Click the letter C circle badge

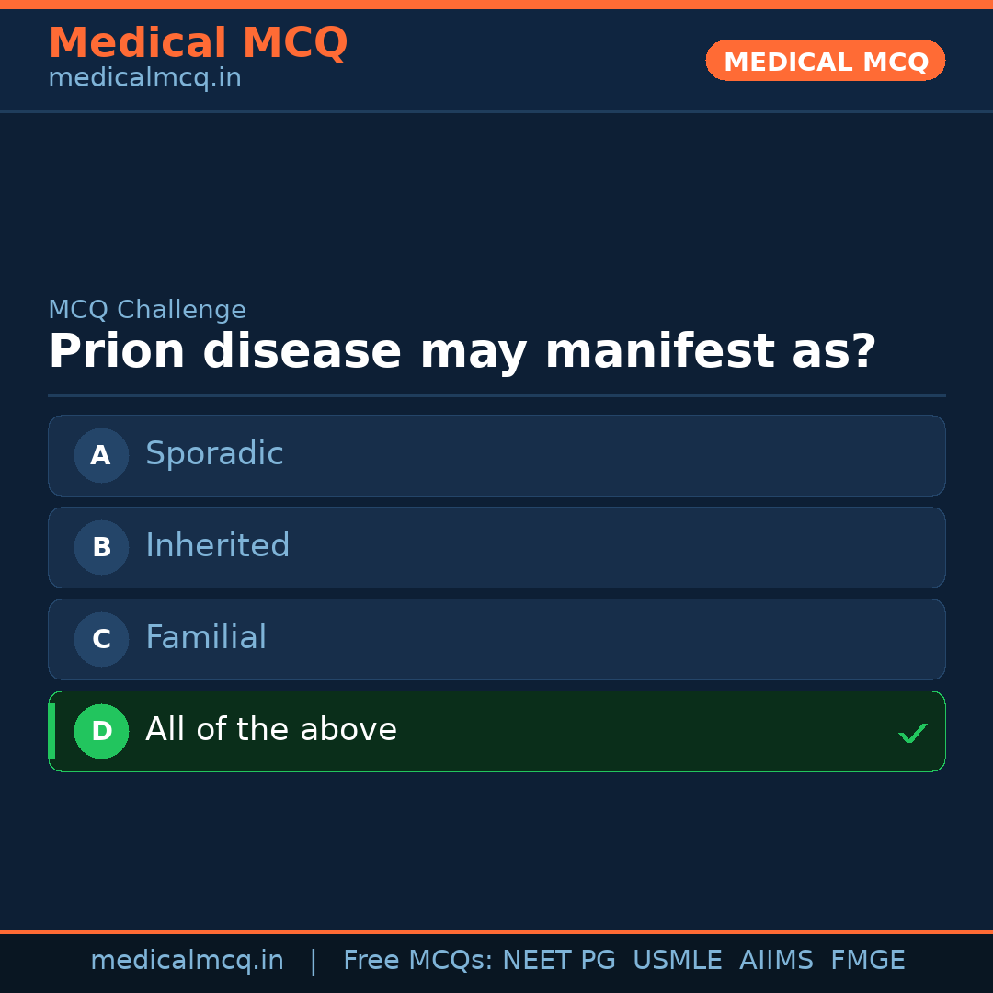click(x=101, y=639)
